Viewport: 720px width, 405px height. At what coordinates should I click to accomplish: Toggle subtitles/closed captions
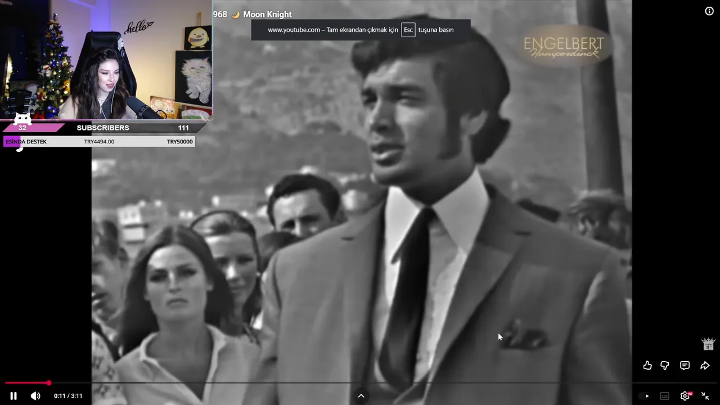[664, 396]
